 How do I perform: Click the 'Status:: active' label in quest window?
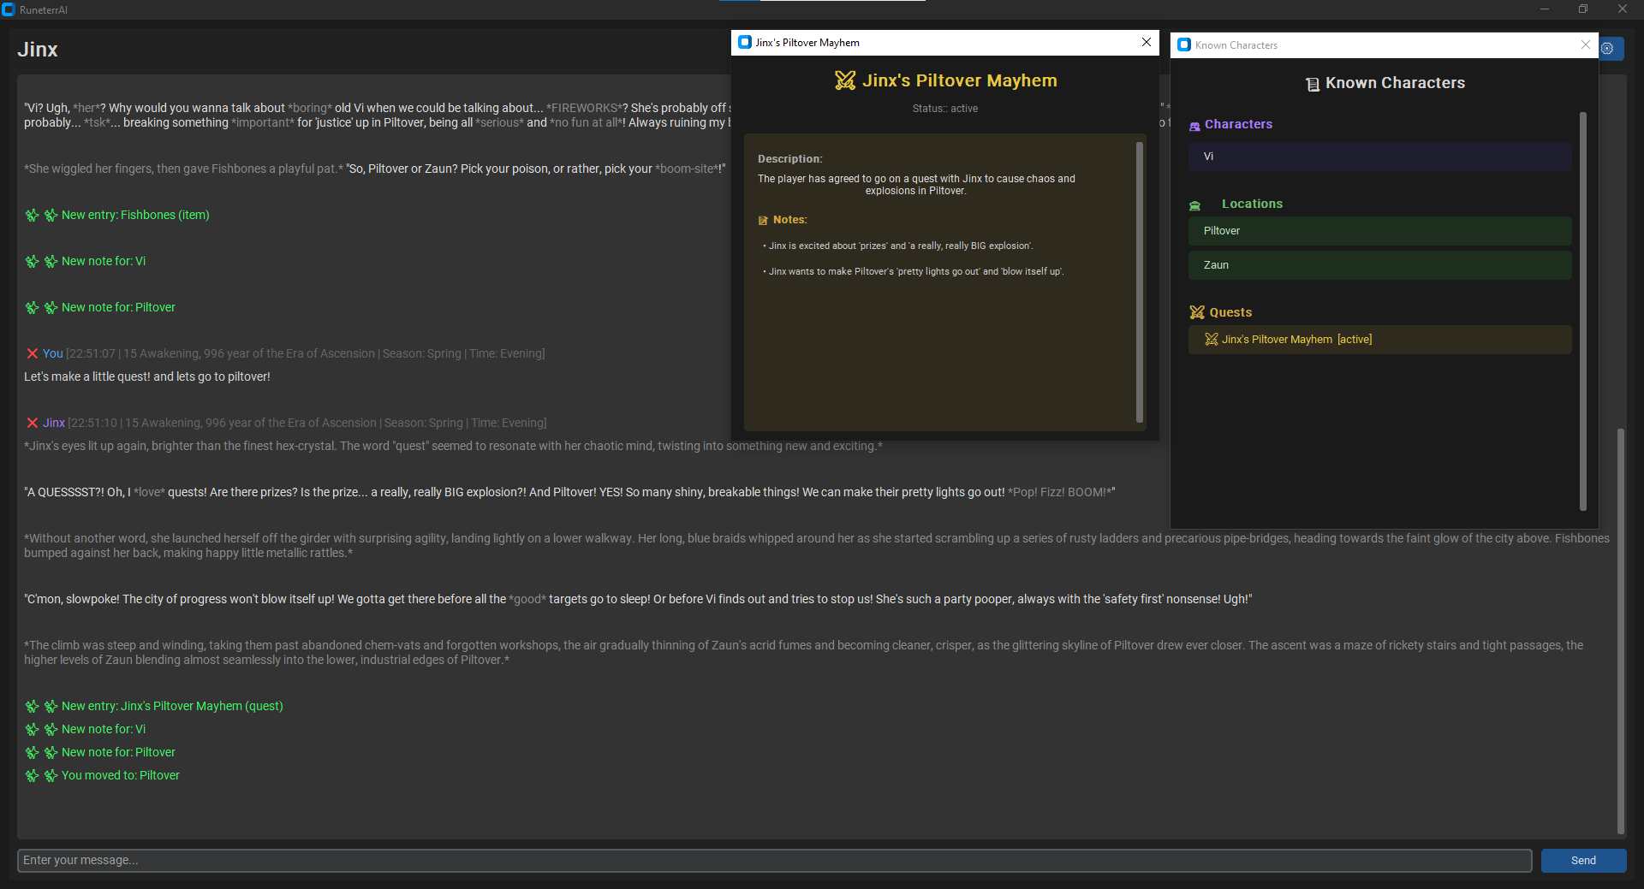pyautogui.click(x=944, y=109)
